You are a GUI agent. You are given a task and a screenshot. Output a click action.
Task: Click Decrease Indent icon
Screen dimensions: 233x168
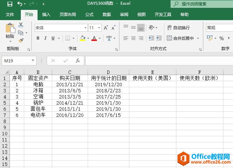(x=151, y=38)
